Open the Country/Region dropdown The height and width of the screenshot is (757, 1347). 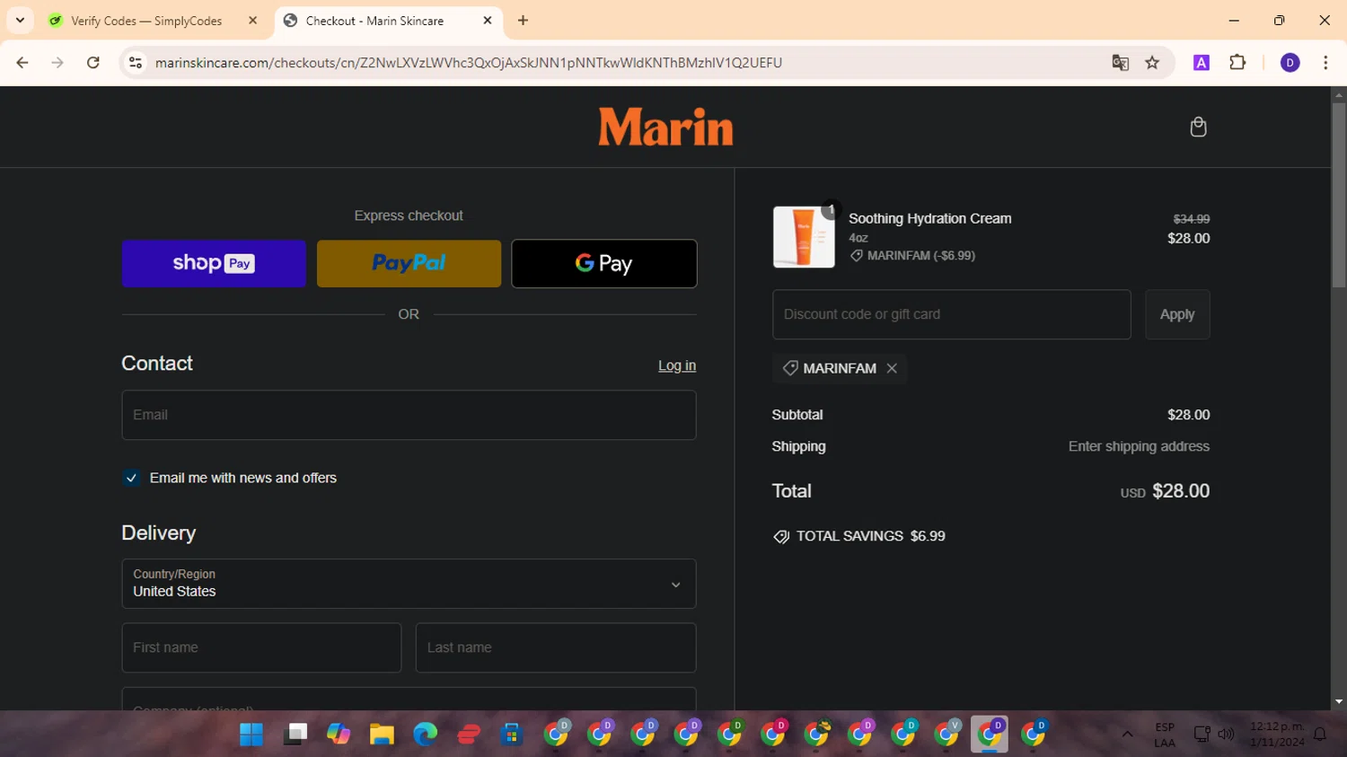(x=409, y=584)
